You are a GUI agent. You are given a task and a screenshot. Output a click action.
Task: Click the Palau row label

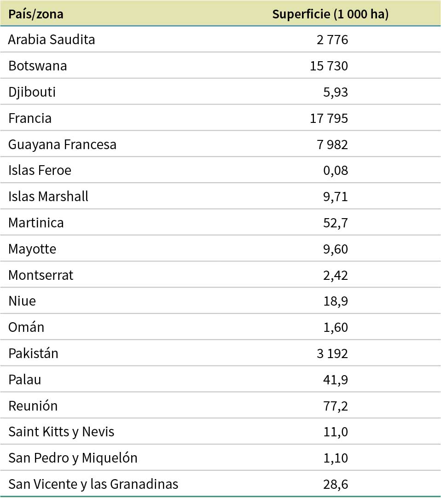(x=24, y=380)
